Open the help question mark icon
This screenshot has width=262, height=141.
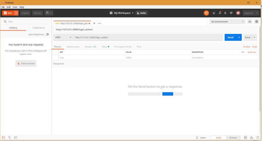258,137
